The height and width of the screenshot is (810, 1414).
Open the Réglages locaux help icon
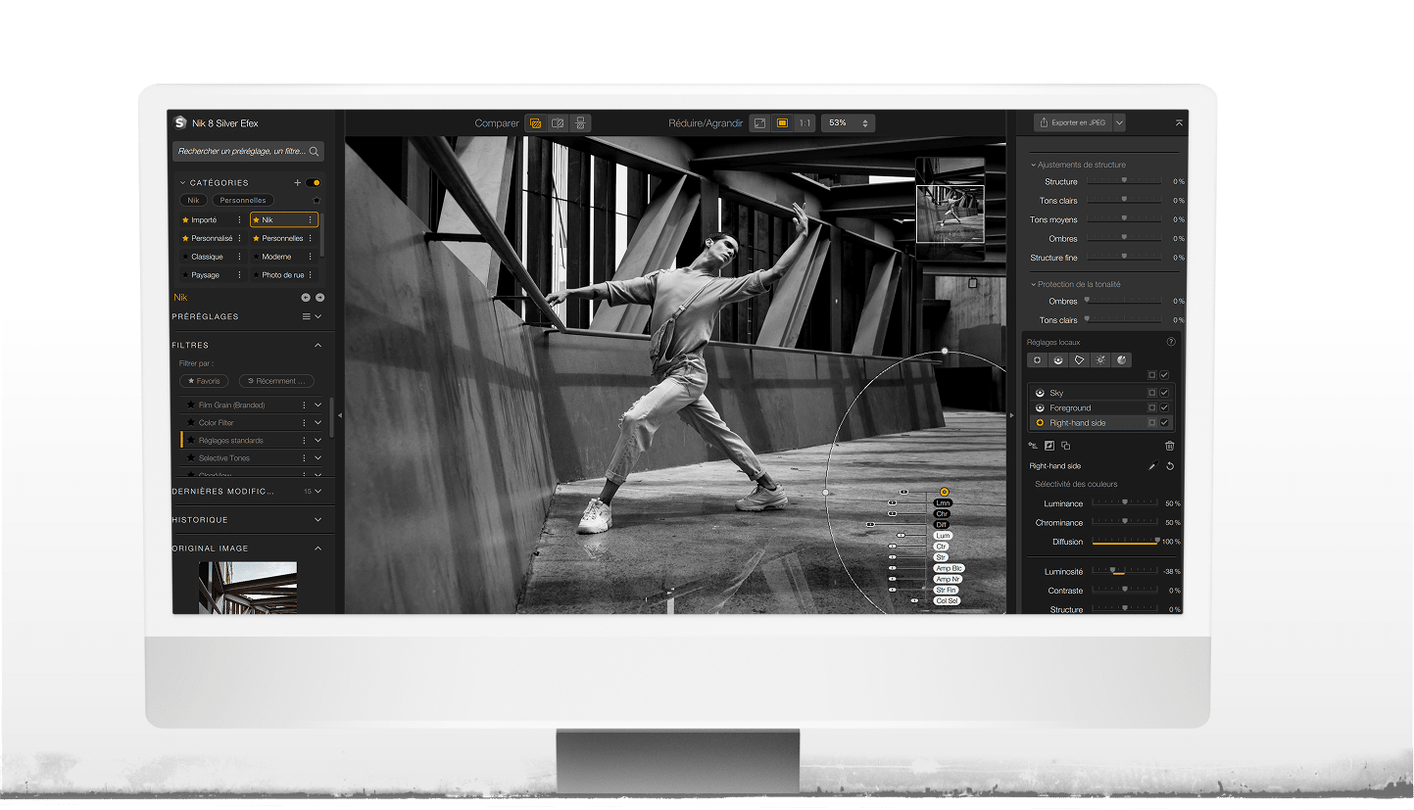(x=1170, y=342)
